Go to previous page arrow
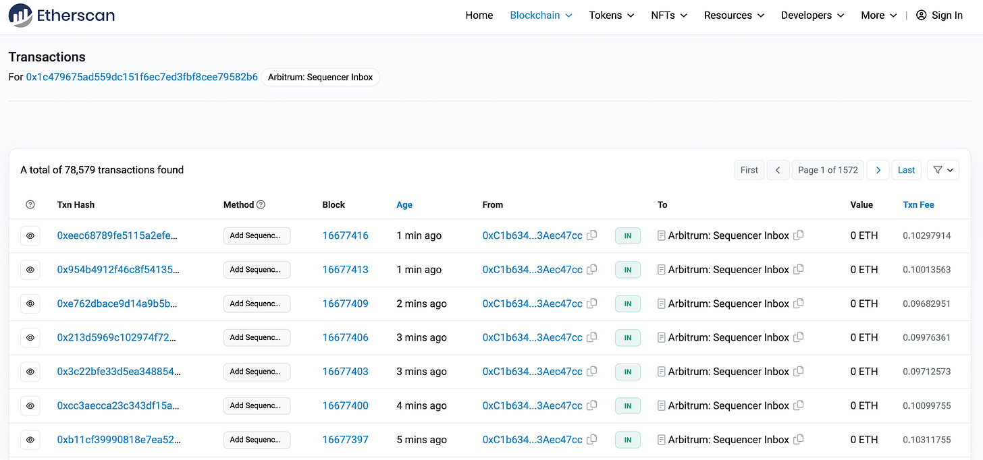The image size is (983, 460). (x=778, y=170)
